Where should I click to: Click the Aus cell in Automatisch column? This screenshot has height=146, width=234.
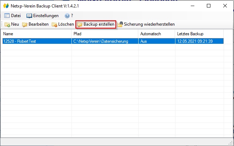pos(157,41)
